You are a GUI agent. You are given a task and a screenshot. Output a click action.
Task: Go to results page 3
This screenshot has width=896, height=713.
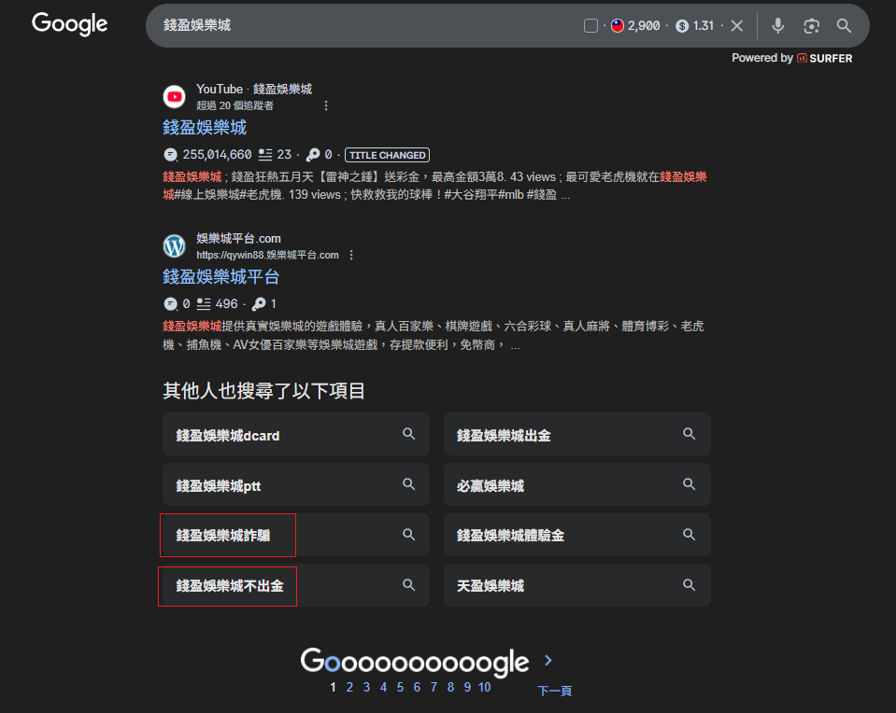(x=366, y=687)
